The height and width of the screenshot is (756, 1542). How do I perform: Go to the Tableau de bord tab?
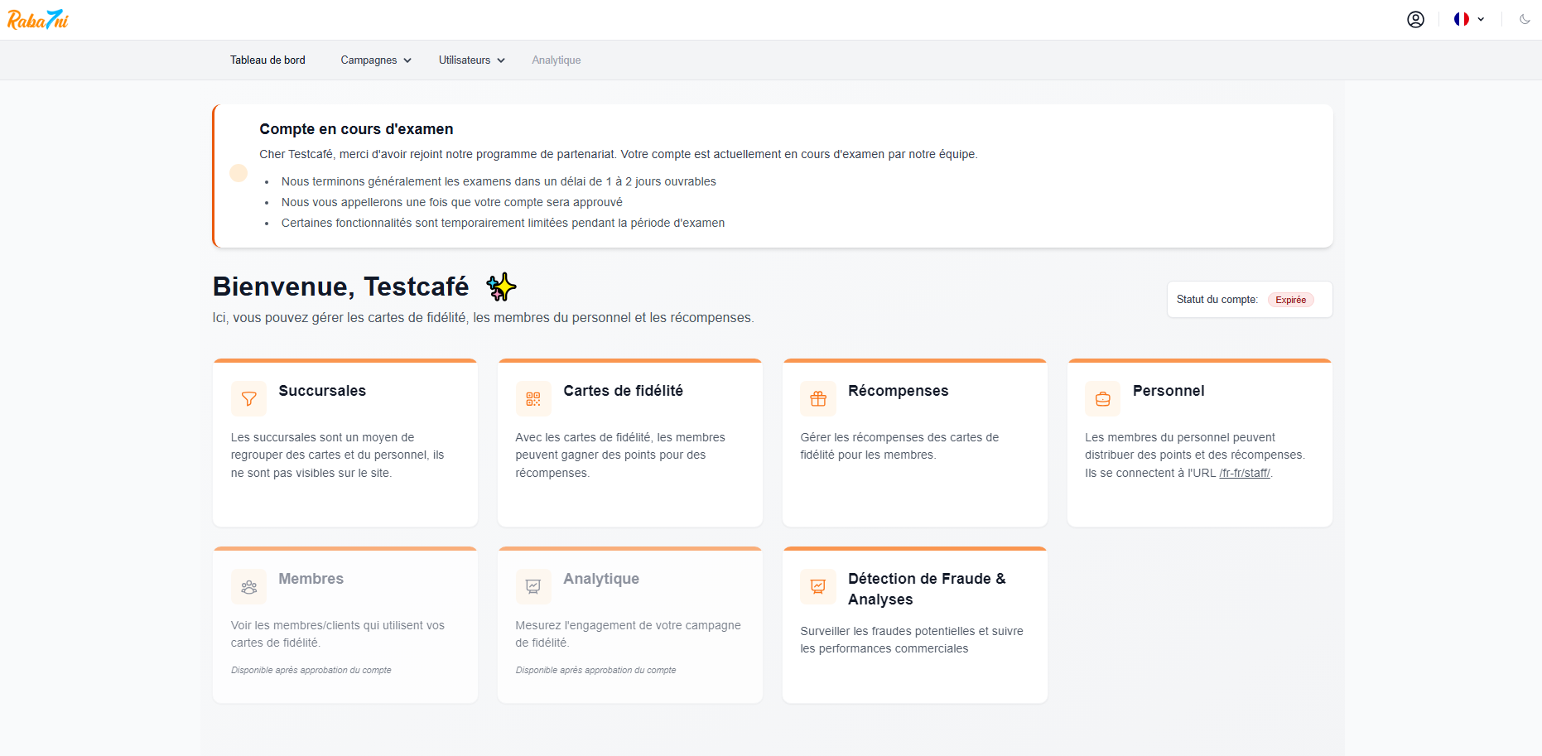pyautogui.click(x=267, y=60)
